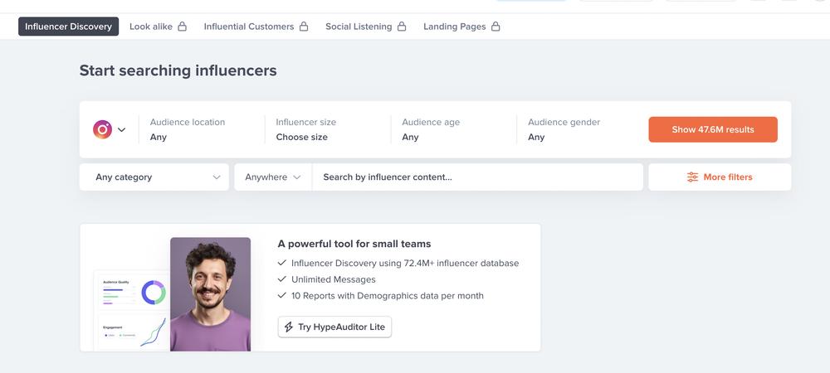Open the Audience gender filter

tap(579, 129)
